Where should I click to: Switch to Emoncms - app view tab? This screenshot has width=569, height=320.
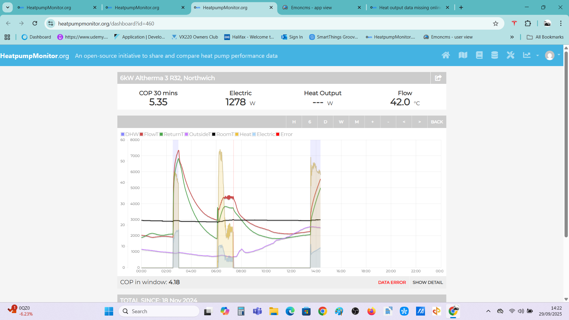tap(311, 8)
